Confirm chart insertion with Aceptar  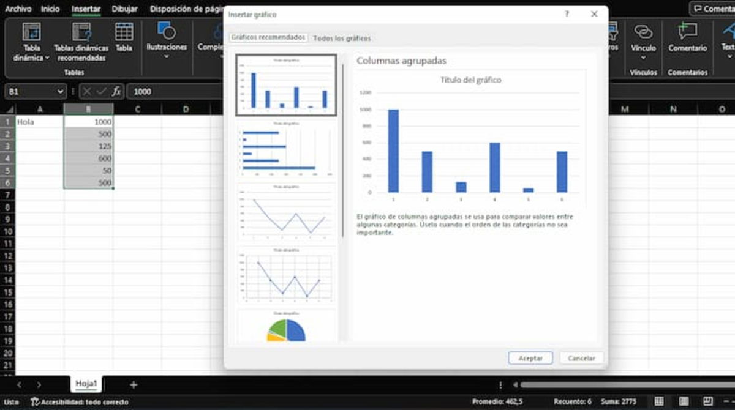pos(530,358)
